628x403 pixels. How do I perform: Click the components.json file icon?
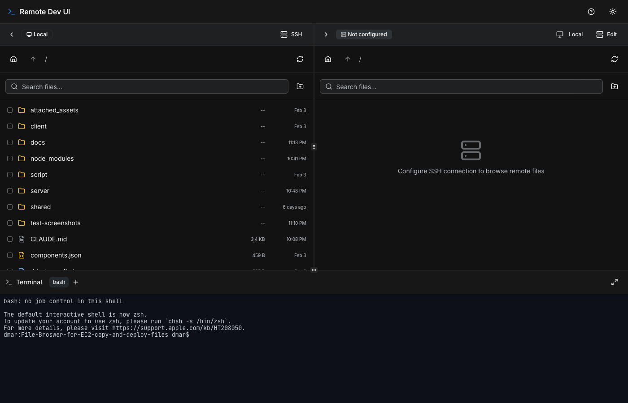click(x=22, y=255)
